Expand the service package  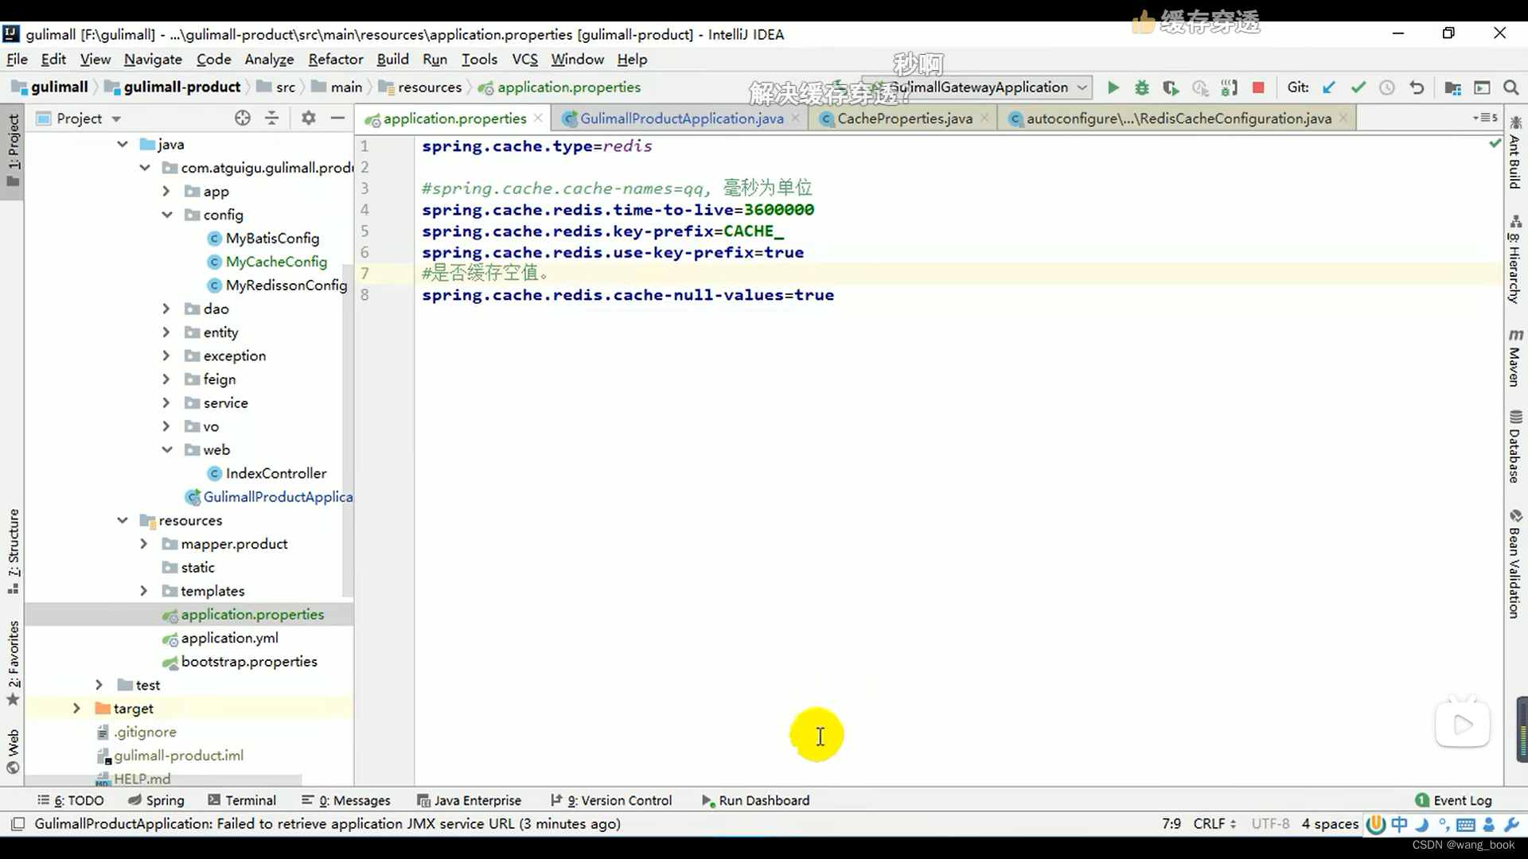(x=166, y=402)
